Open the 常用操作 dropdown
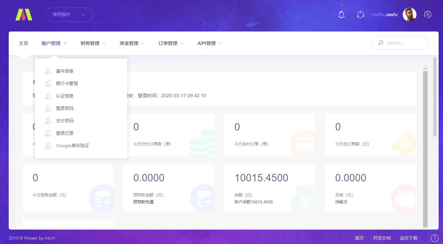 click(x=69, y=15)
